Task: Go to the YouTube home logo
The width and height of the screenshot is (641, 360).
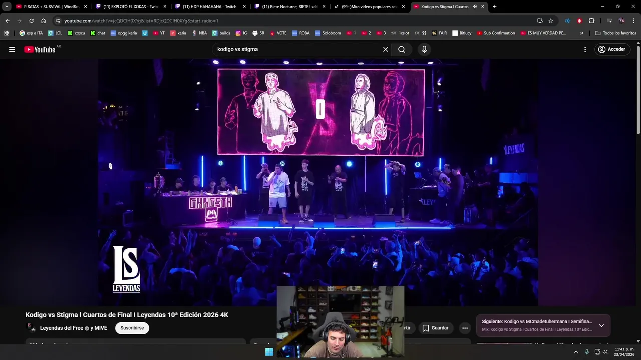Action: pos(40,49)
